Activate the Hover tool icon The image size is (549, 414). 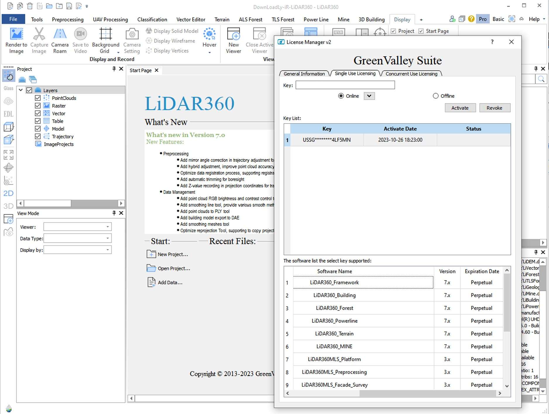209,34
